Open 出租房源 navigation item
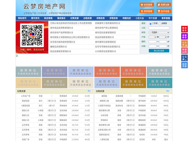Screen dimensions: 188x141 (x=87, y=18)
